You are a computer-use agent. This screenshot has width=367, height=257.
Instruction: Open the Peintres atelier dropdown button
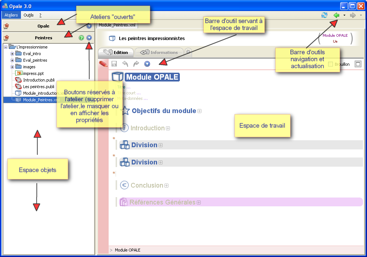tap(89, 37)
